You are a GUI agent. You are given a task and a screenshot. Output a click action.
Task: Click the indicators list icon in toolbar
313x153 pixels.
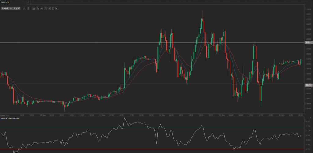[x=41, y=8]
